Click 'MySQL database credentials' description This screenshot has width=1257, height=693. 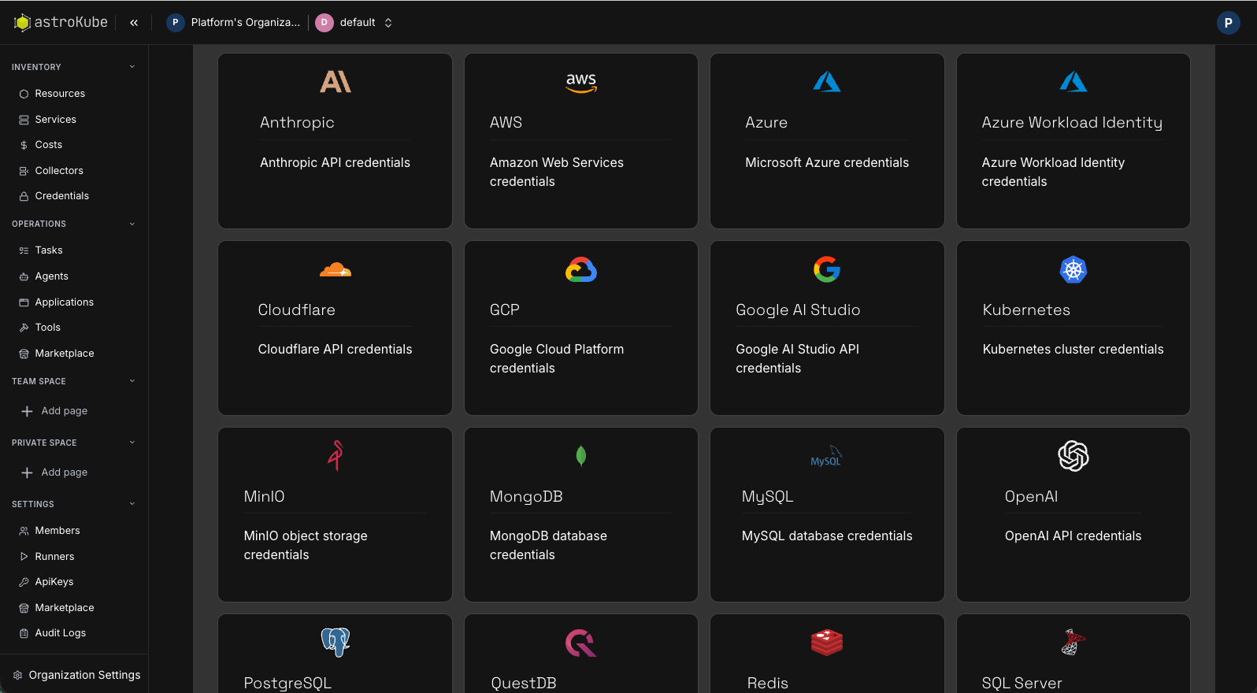click(x=827, y=535)
